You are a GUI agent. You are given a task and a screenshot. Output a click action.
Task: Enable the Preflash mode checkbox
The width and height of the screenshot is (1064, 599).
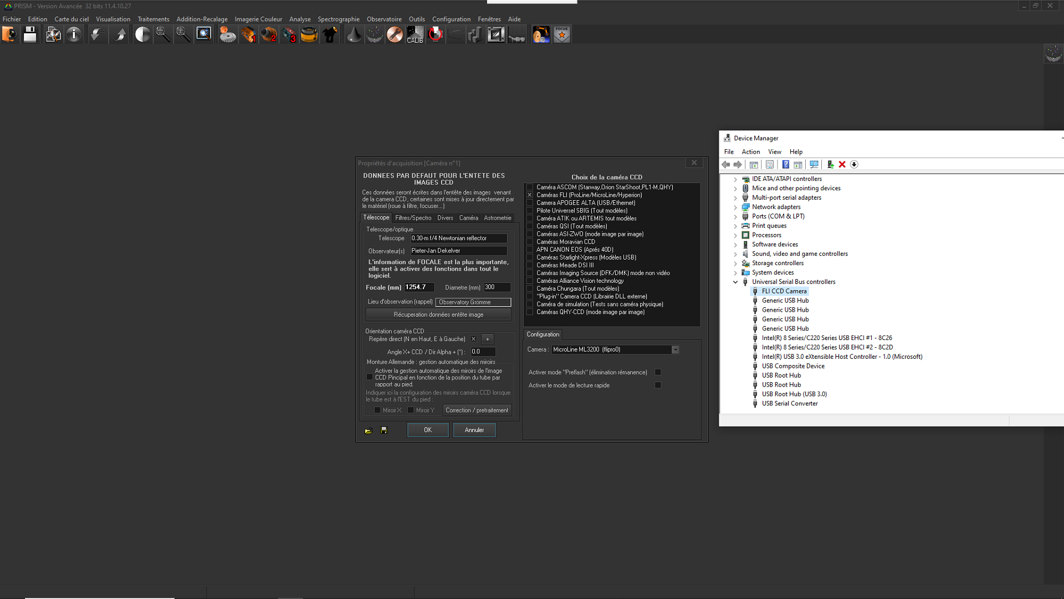(x=658, y=372)
